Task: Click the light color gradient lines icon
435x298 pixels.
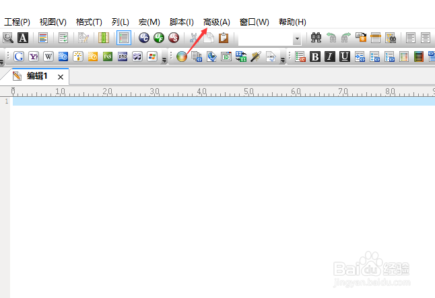Action: click(x=404, y=57)
